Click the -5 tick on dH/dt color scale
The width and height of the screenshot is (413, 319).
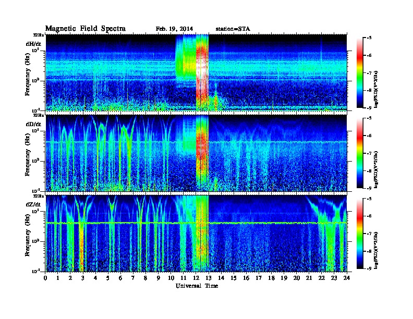click(369, 38)
